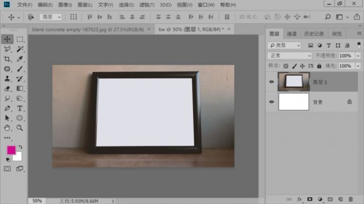Toggle lock all padlock
The image size is (364, 204).
coord(319,66)
